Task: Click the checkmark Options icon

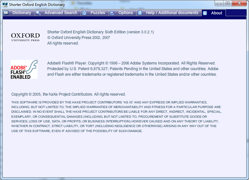Action: (x=112, y=13)
